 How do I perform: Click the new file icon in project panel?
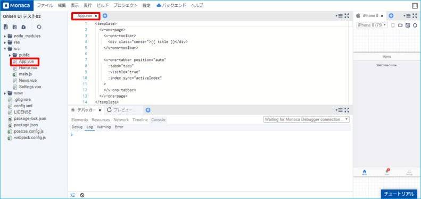click(6, 27)
